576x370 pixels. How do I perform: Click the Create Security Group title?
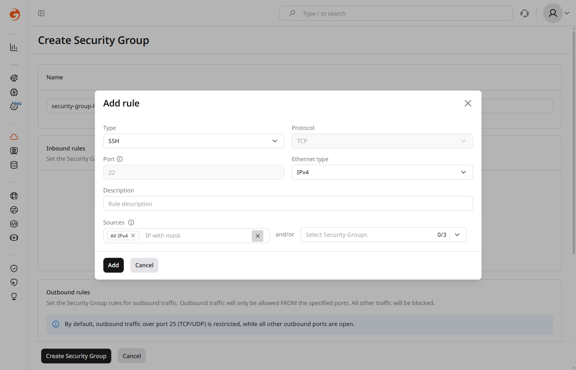(x=93, y=40)
